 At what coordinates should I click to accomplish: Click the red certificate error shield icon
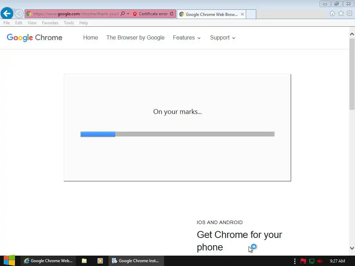[x=135, y=14]
